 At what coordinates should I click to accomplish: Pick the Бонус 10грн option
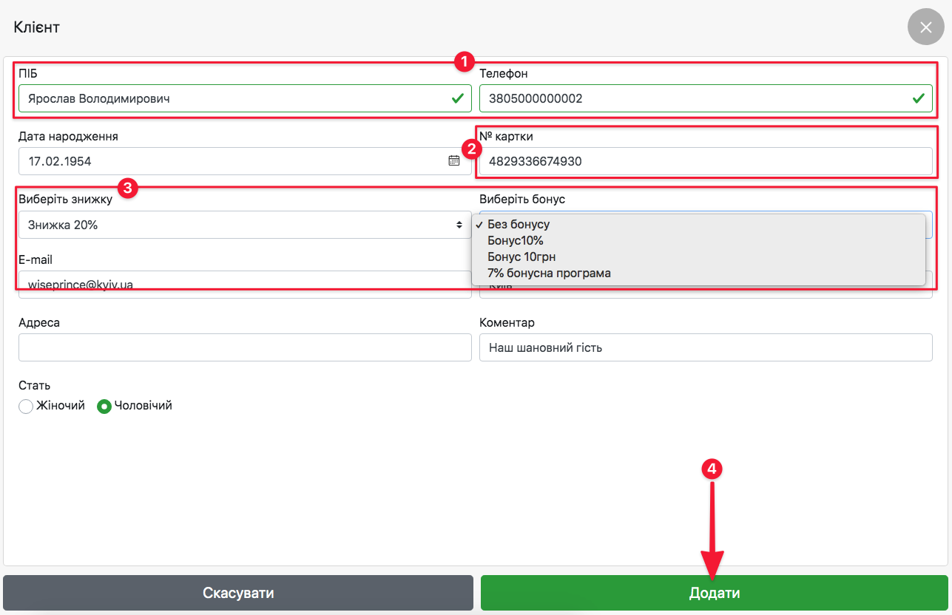click(521, 256)
